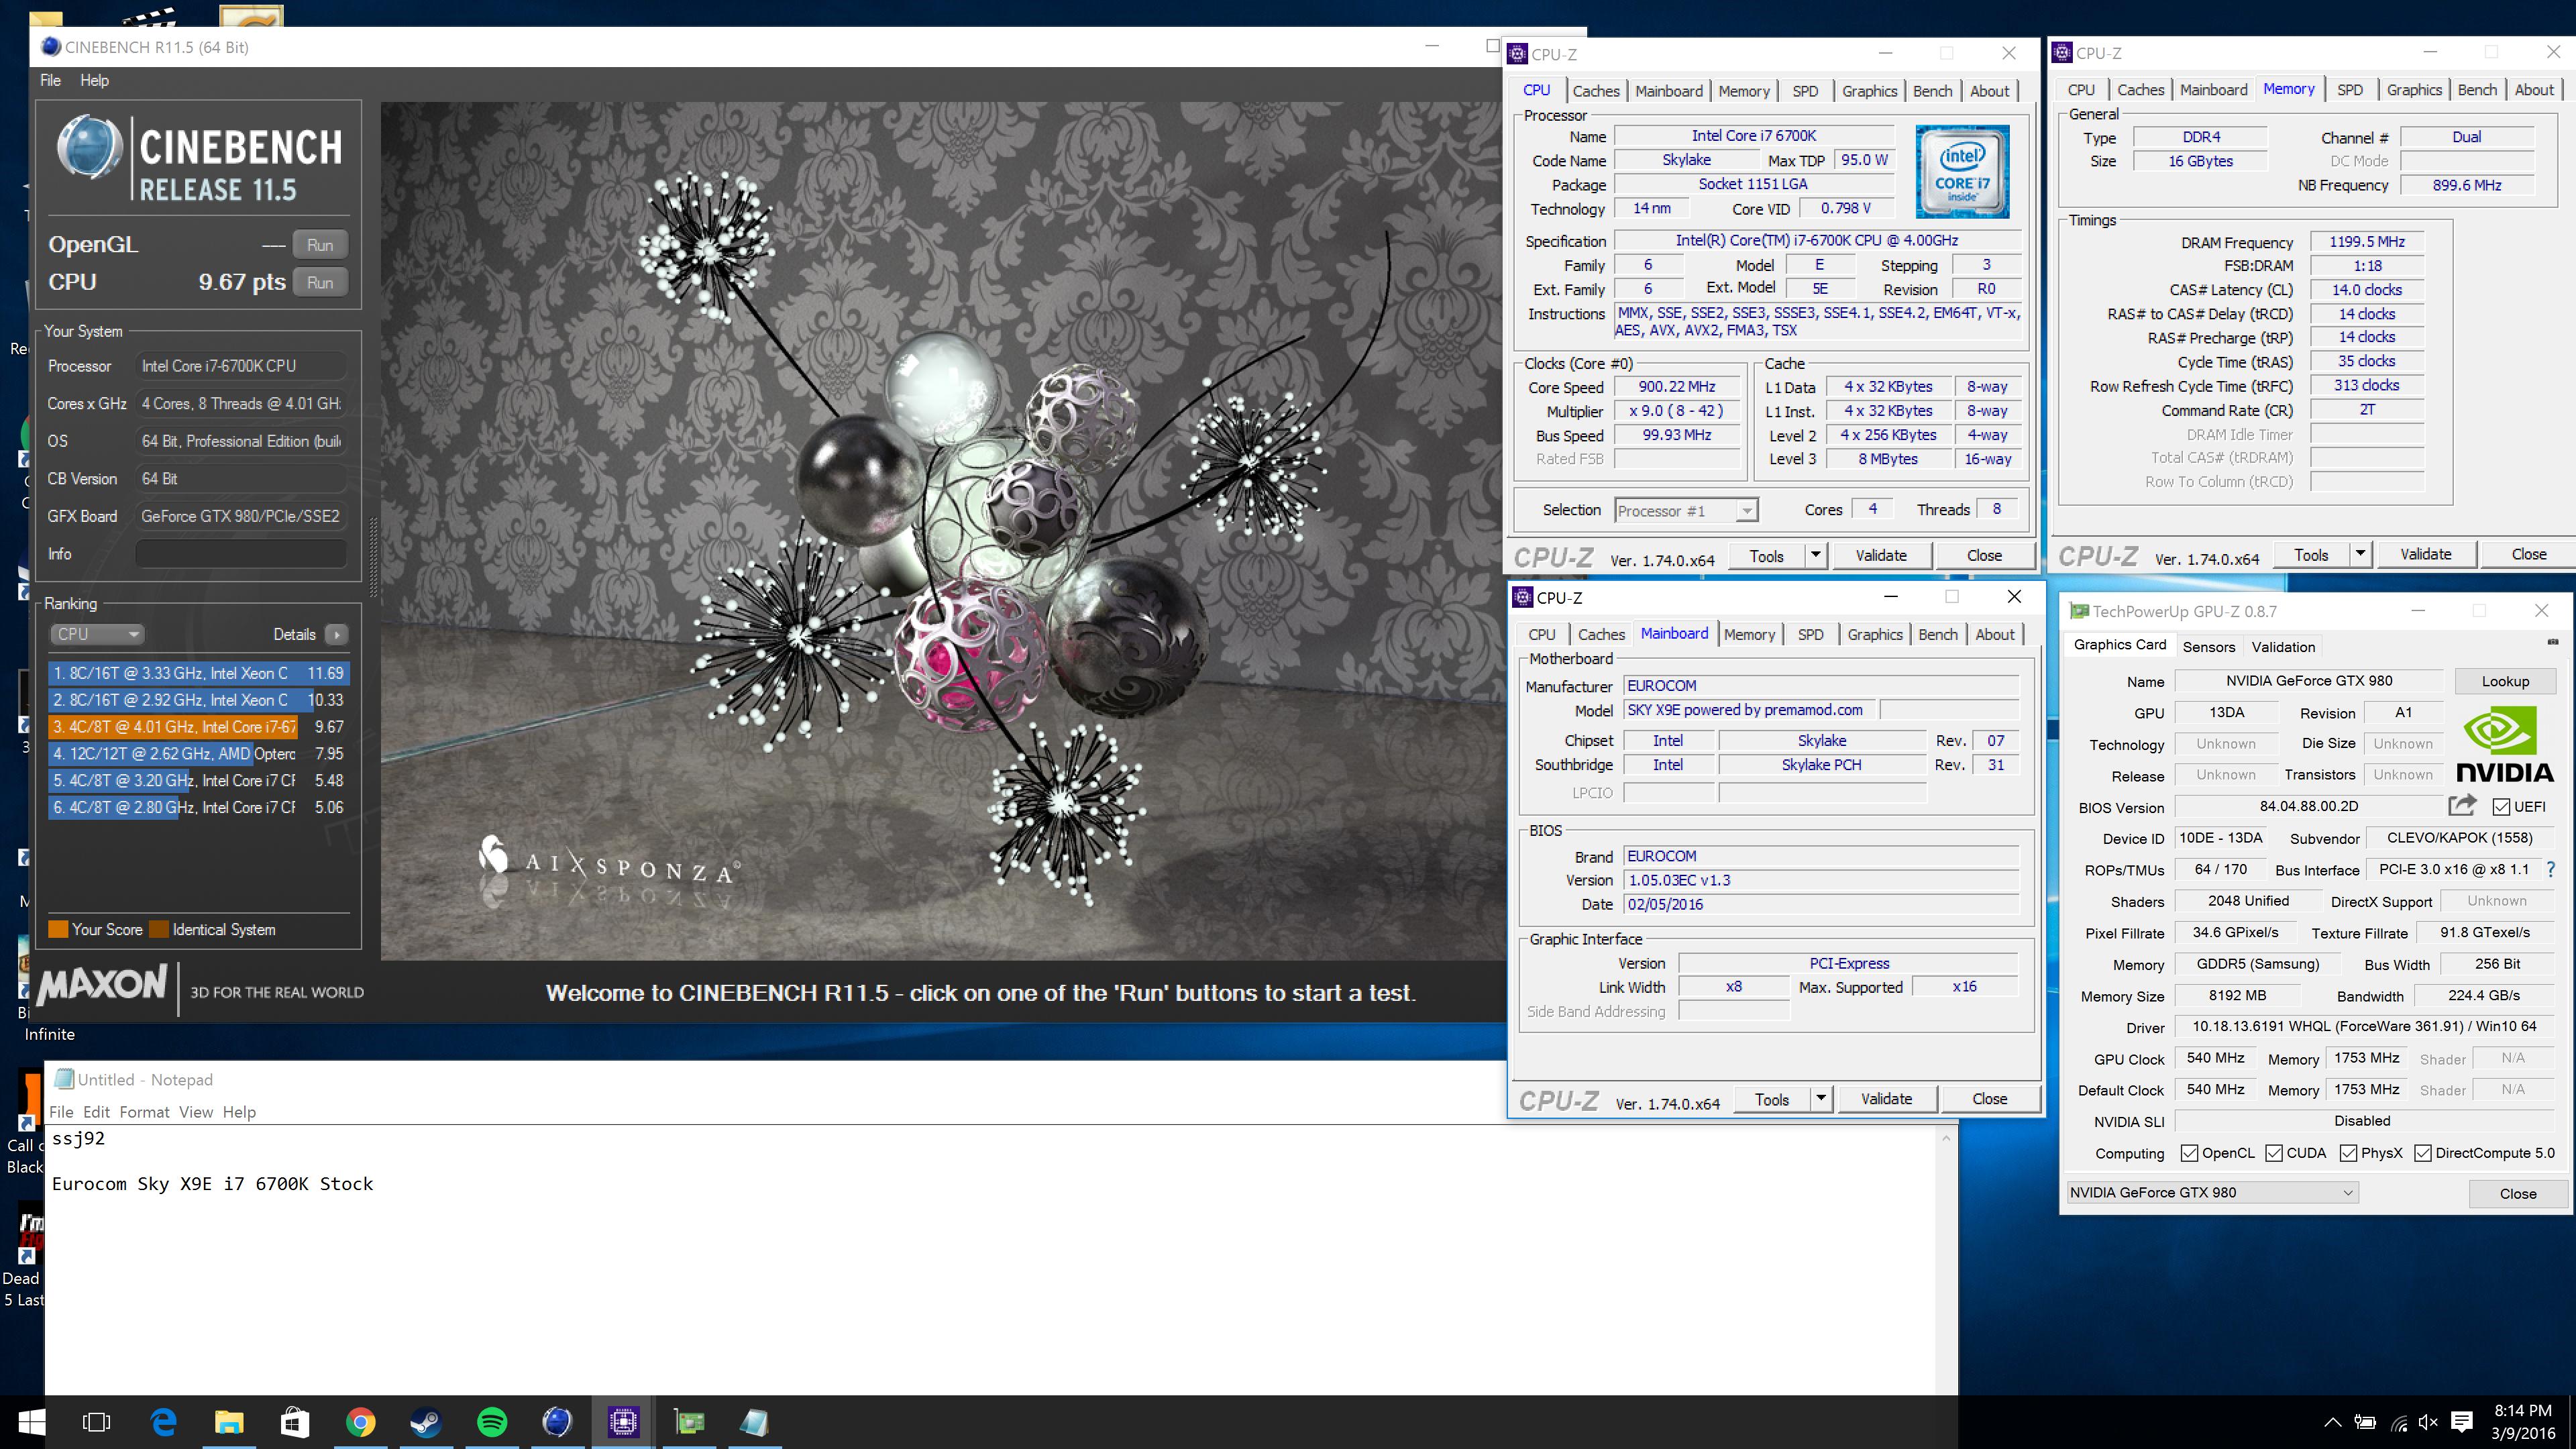The image size is (2576, 1449).
Task: Open the Cinebench File menu
Action: tap(50, 80)
